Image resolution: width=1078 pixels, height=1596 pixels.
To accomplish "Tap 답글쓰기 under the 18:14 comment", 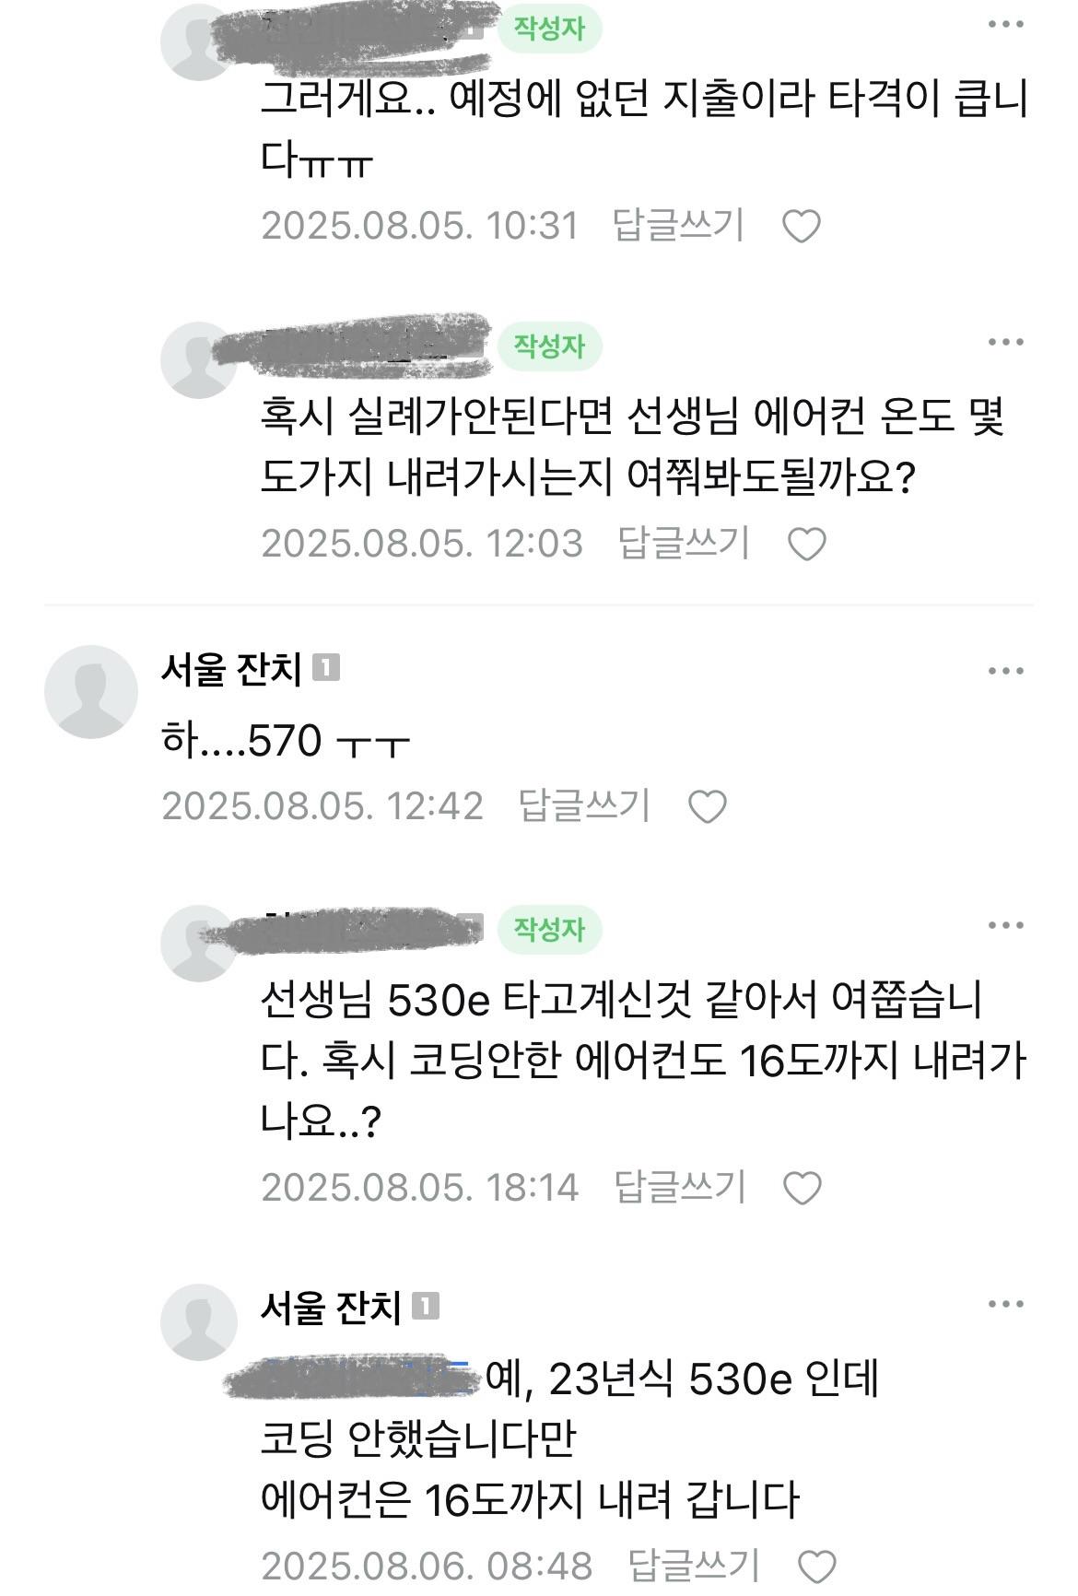I will [x=679, y=1188].
